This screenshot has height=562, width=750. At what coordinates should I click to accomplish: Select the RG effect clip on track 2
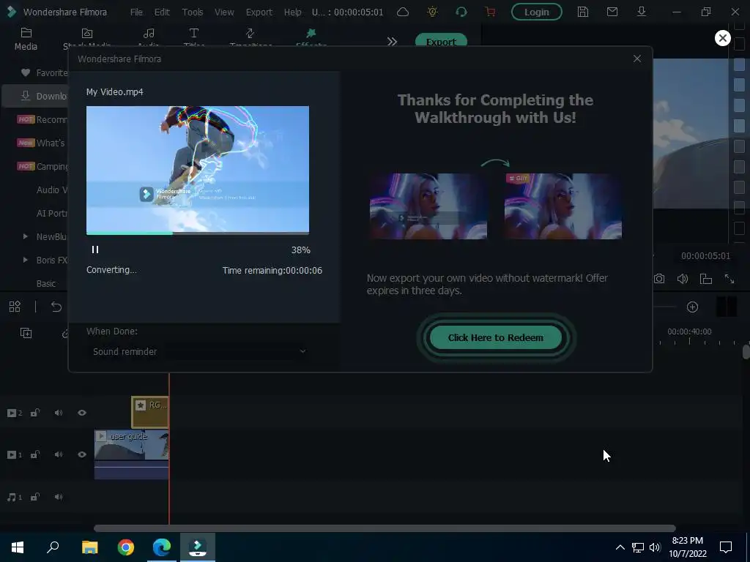click(150, 412)
